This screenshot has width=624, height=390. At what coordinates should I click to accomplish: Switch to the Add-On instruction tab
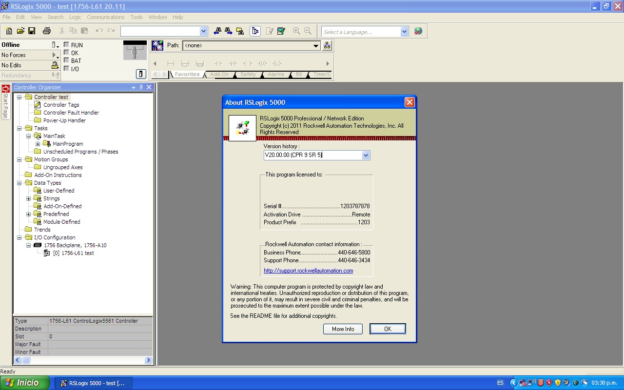coord(219,74)
